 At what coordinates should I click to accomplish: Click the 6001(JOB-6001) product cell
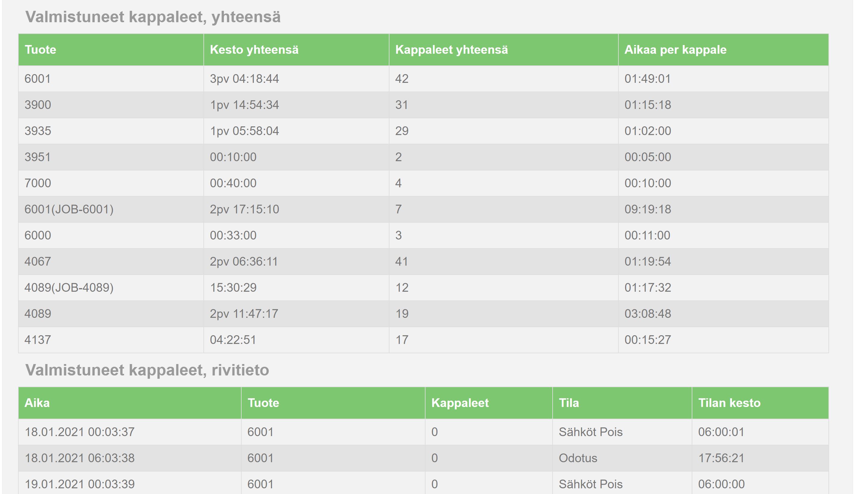click(x=69, y=209)
